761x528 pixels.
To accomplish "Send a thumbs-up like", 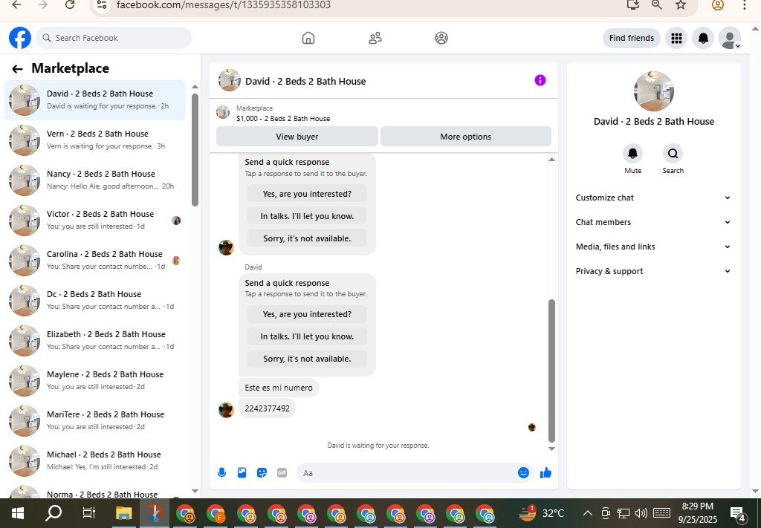I will coord(545,473).
